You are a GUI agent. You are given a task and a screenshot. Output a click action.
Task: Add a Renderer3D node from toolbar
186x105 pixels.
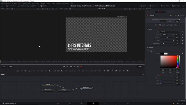point(128,71)
